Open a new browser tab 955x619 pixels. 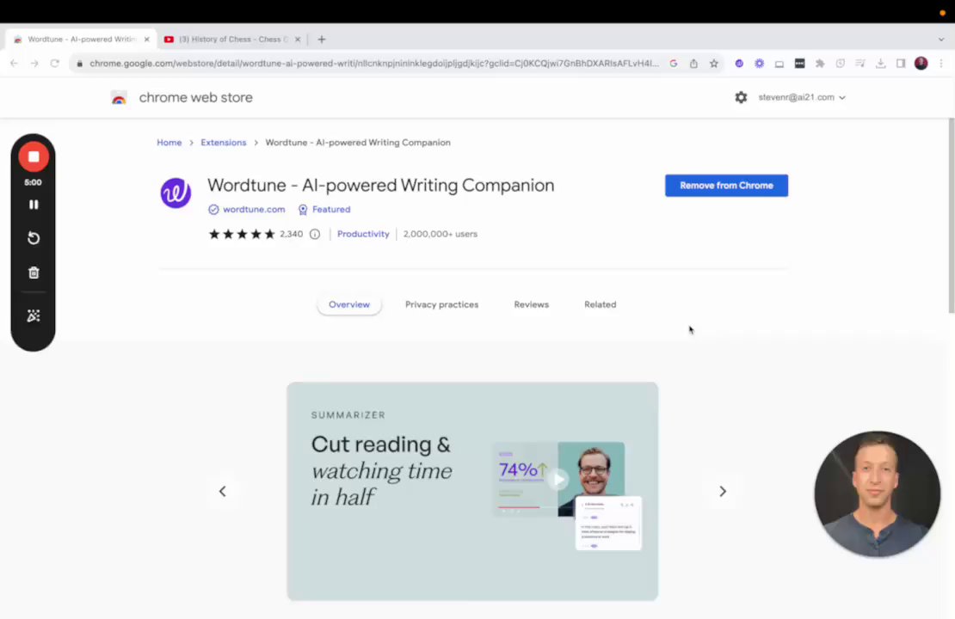click(x=322, y=39)
